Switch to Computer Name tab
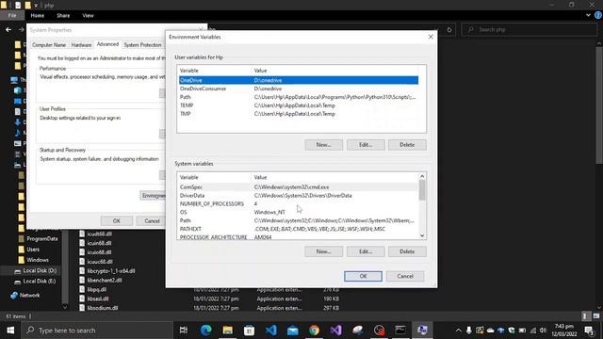The image size is (603, 339). tap(49, 45)
